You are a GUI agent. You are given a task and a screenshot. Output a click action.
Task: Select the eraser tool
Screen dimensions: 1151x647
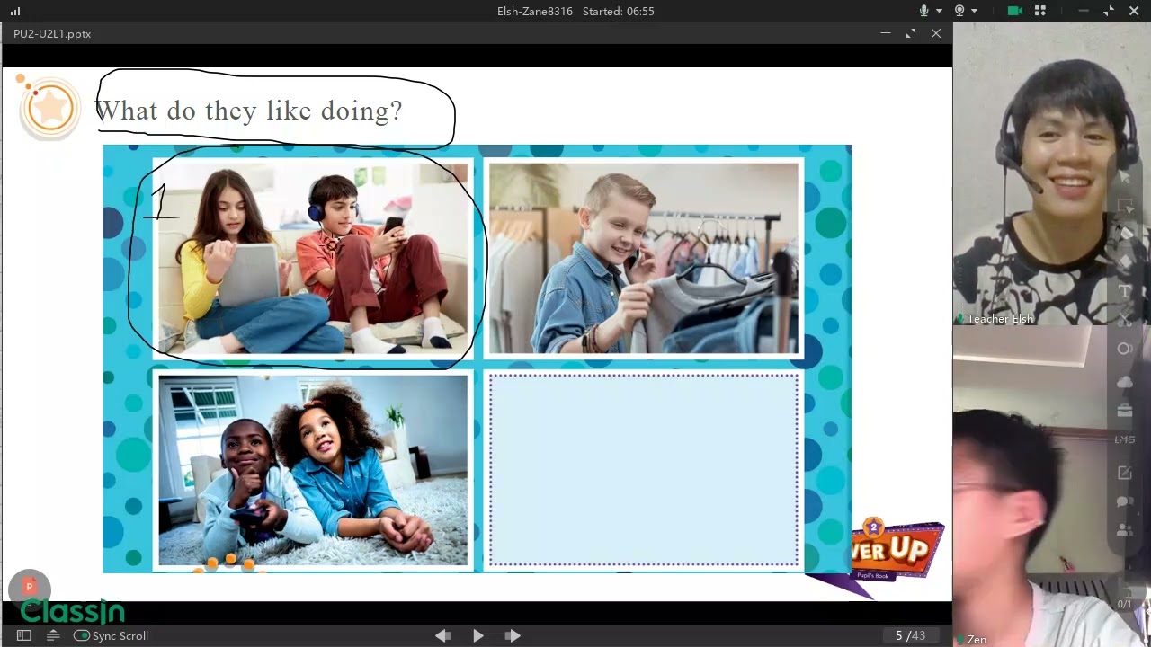coord(1125,261)
